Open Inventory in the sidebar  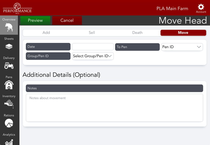[x=9, y=104]
